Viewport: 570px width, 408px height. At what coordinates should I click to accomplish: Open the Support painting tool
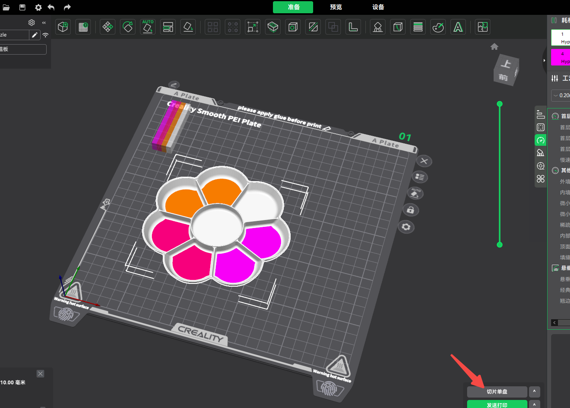tap(378, 27)
